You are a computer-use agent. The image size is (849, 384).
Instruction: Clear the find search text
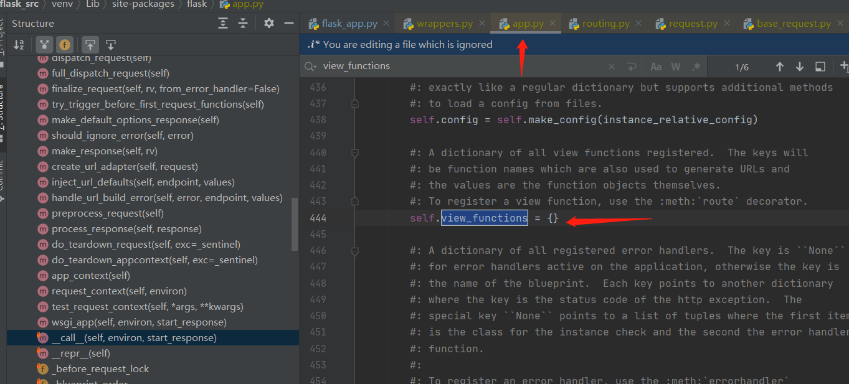click(x=612, y=67)
